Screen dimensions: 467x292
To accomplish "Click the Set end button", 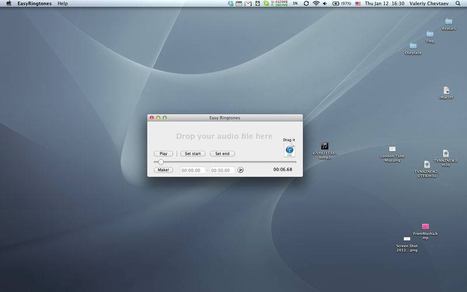I will coord(222,154).
